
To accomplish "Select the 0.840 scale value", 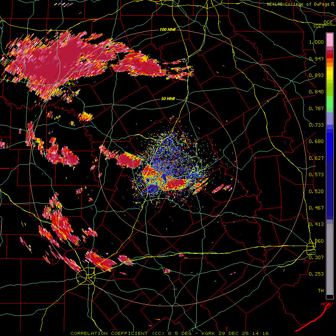I will (x=316, y=91).
